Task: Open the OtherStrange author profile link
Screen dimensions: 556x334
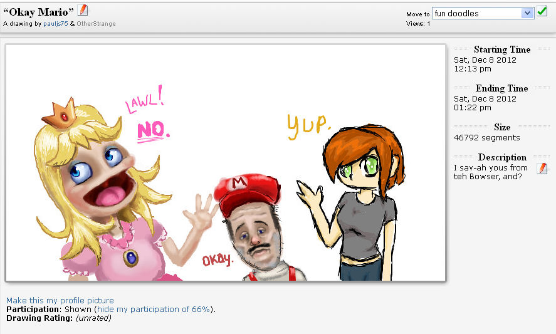Action: click(x=96, y=24)
